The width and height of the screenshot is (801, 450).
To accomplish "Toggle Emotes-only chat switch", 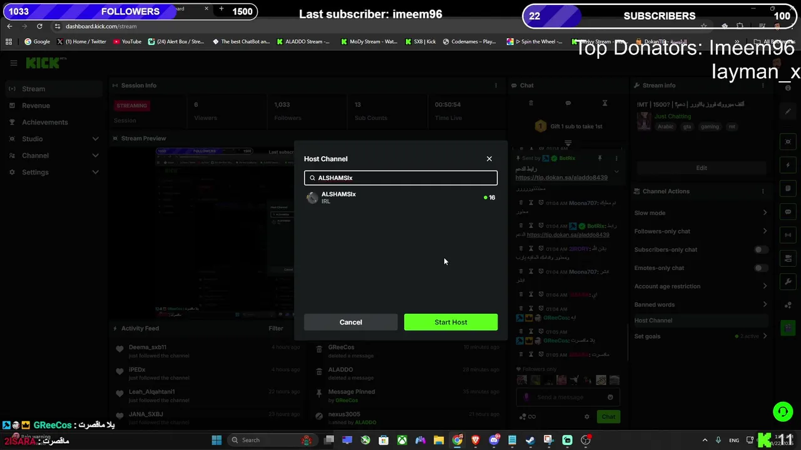I will click(x=760, y=268).
